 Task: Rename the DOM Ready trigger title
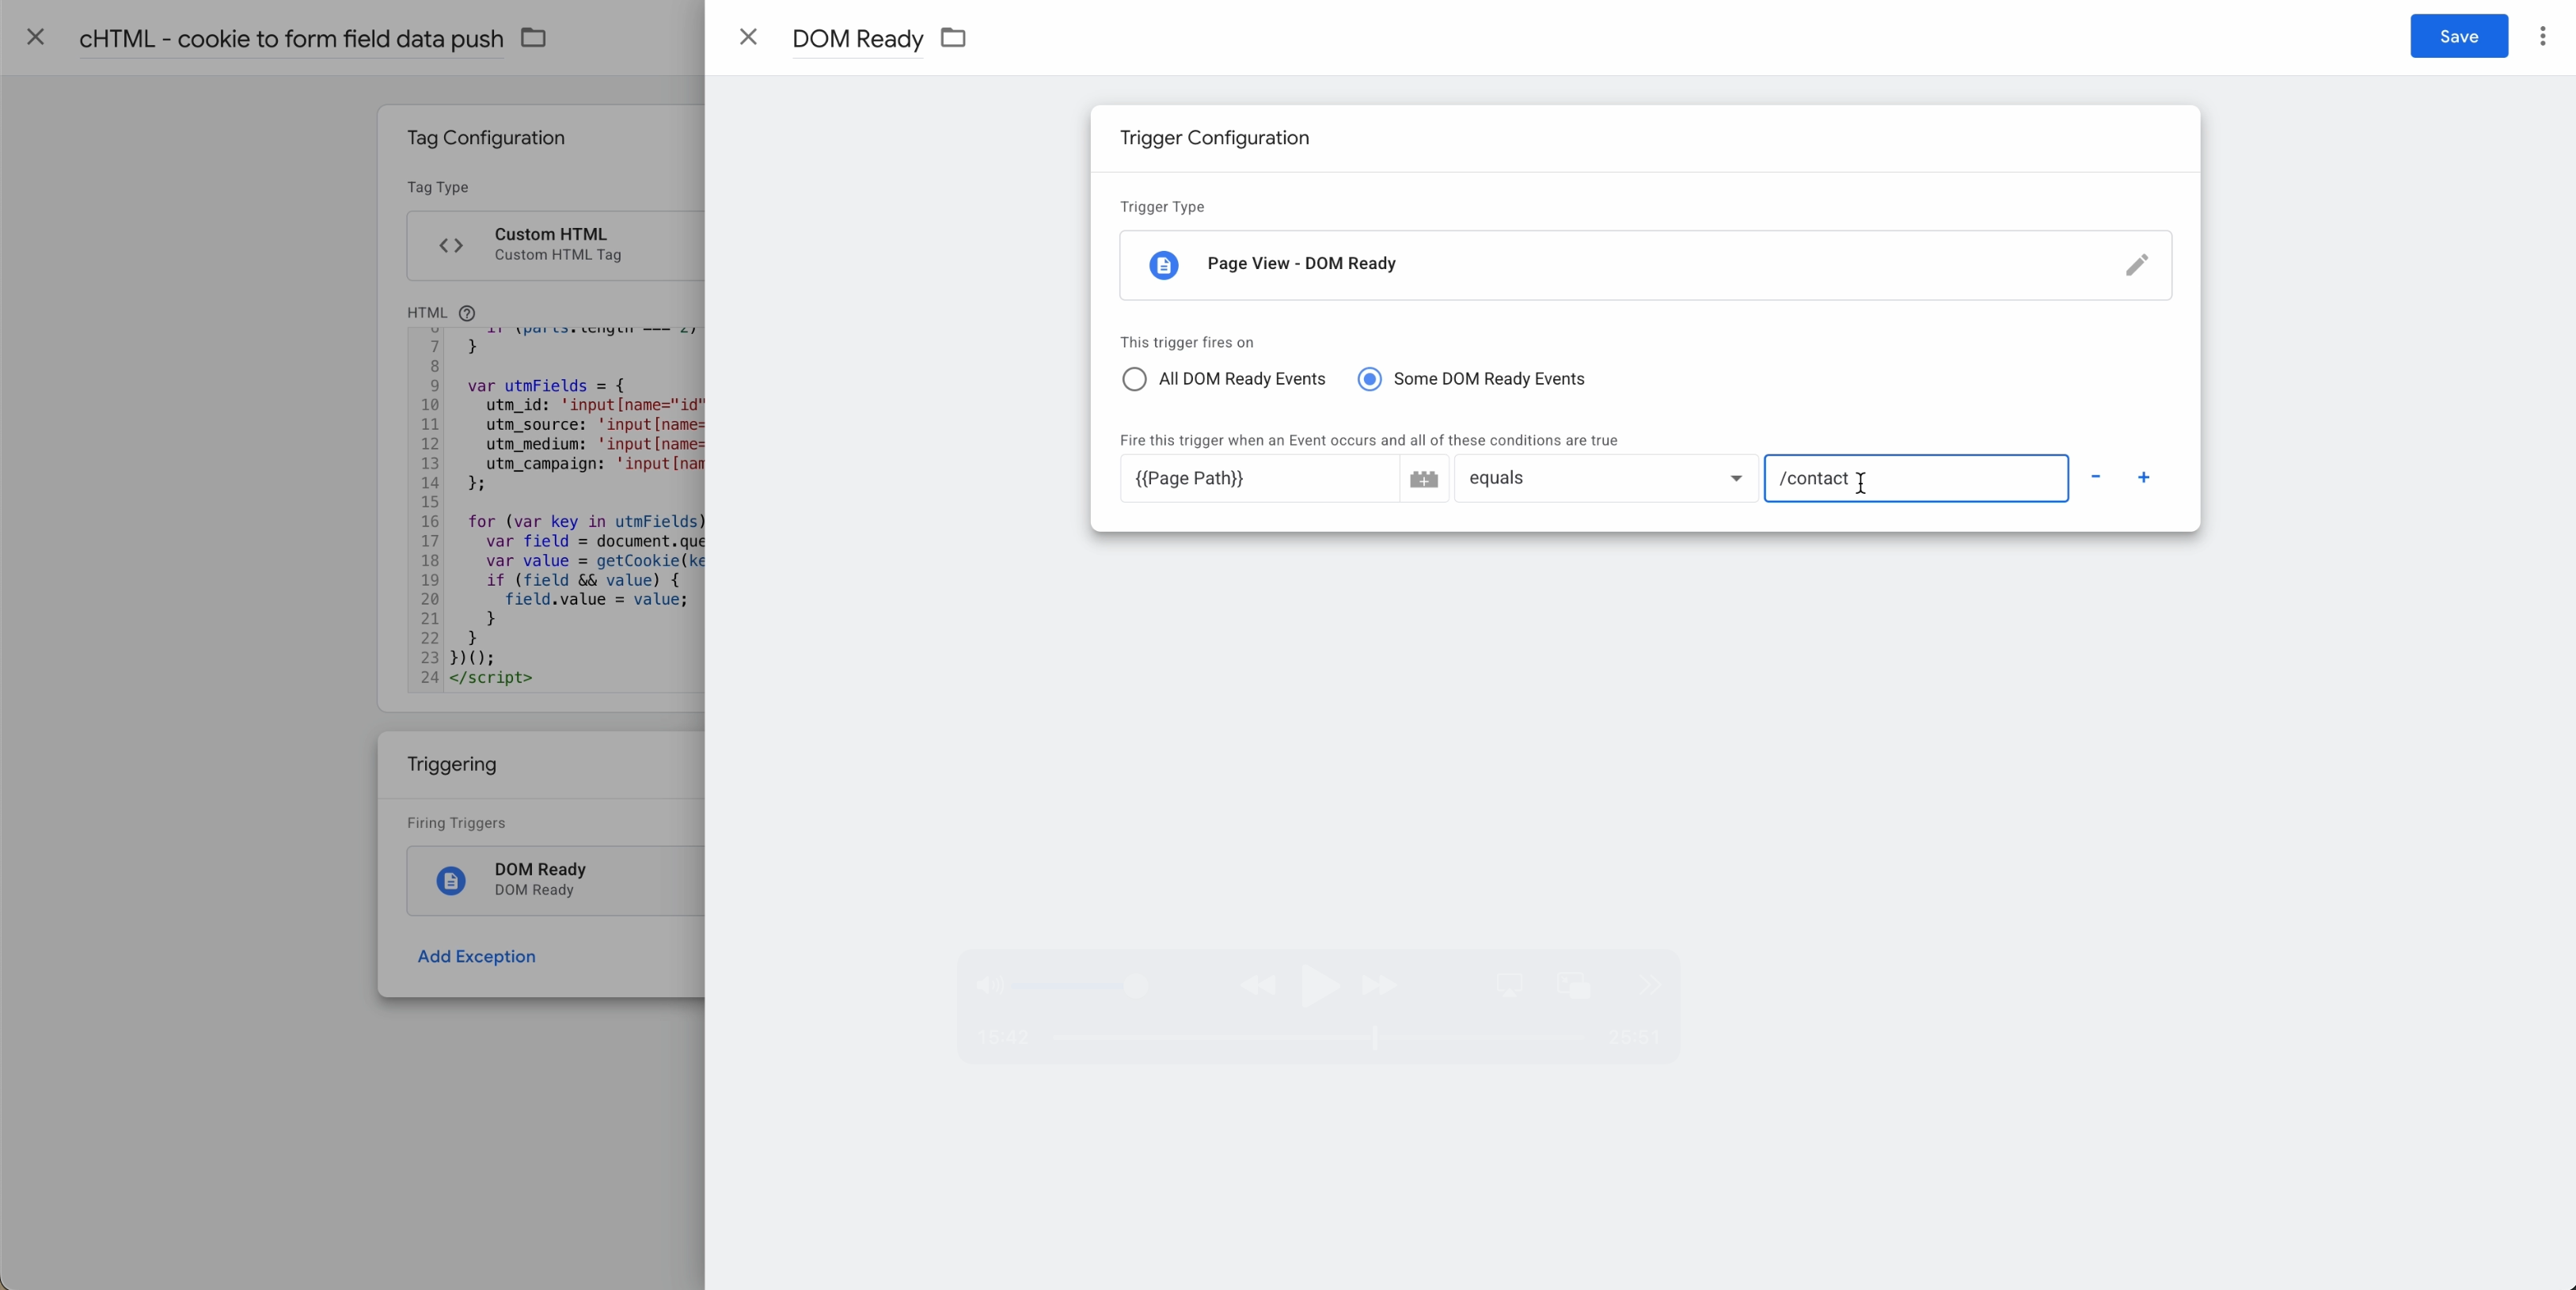point(857,38)
